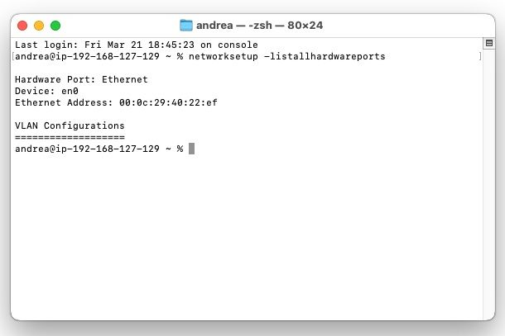Click the "VLAN Configurations" heading text
Image resolution: width=505 pixels, height=336 pixels.
[x=70, y=126]
